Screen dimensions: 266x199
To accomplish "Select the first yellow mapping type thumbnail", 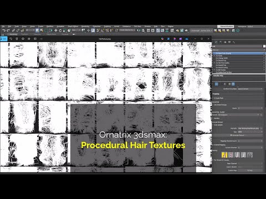I will tap(224, 155).
